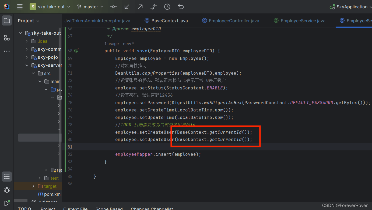Select pom.xml in project tree

point(50,194)
